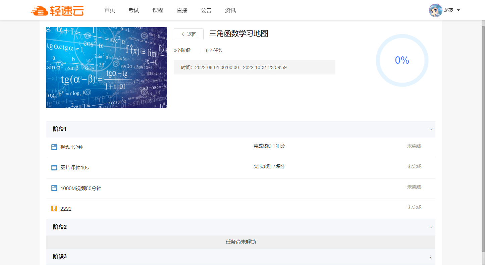Click the 返回 back button
Image resolution: width=485 pixels, height=265 pixels.
188,34
